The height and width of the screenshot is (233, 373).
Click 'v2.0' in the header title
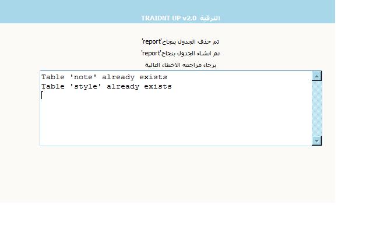[189, 18]
